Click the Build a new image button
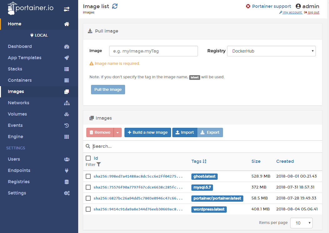Image resolution: width=329 pixels, height=233 pixels. (x=148, y=132)
